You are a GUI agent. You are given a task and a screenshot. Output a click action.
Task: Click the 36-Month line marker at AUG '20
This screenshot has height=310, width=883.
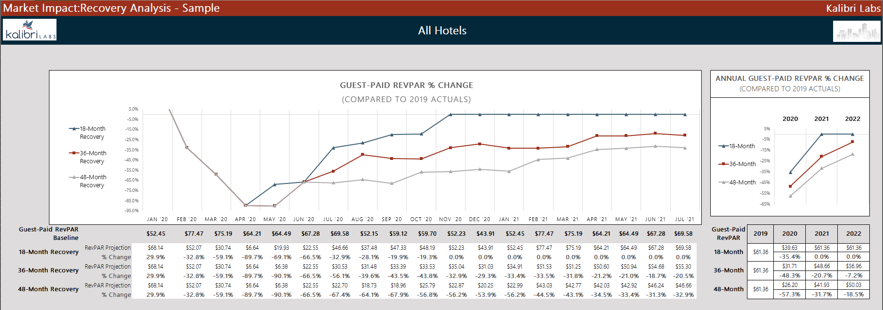(362, 154)
